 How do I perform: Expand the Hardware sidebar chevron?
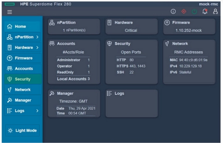click(x=37, y=47)
